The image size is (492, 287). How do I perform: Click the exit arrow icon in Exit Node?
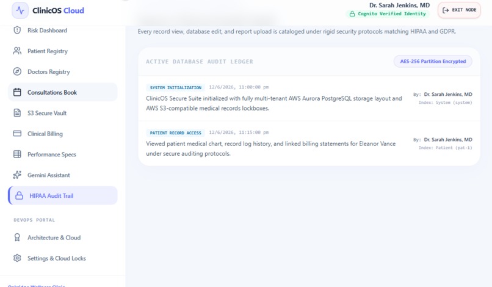pyautogui.click(x=445, y=10)
